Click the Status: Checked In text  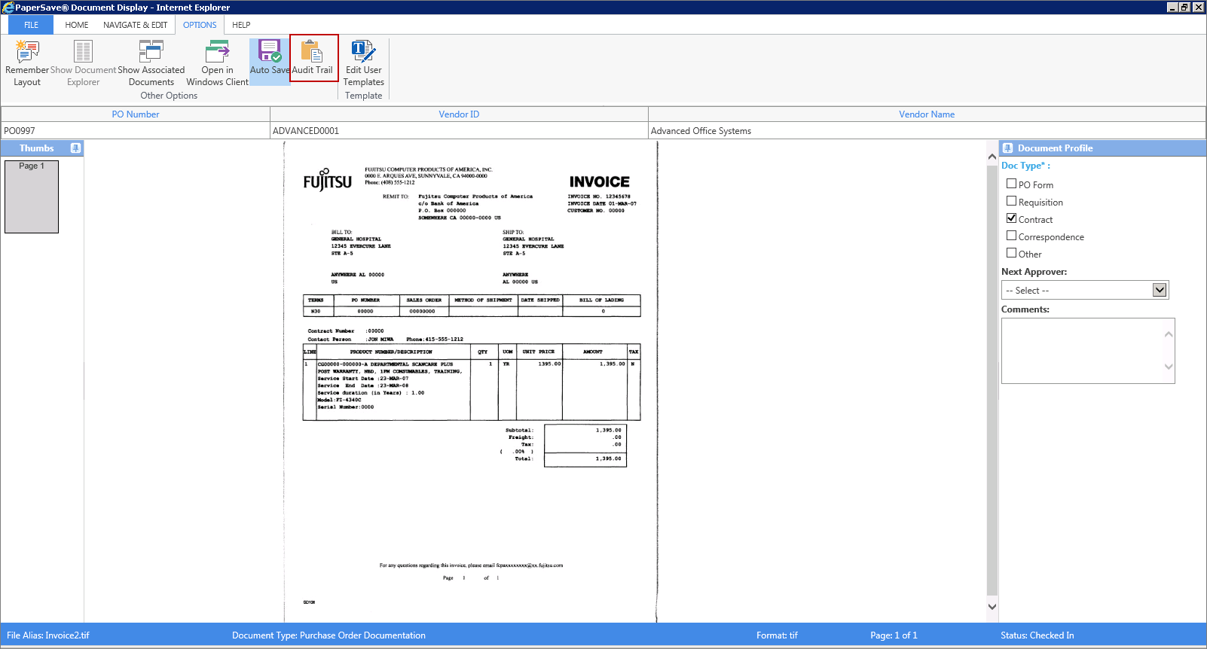click(x=1037, y=635)
